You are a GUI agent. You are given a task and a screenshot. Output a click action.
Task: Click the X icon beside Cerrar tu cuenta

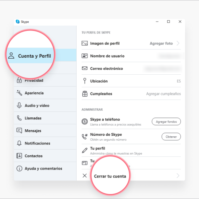(85, 176)
